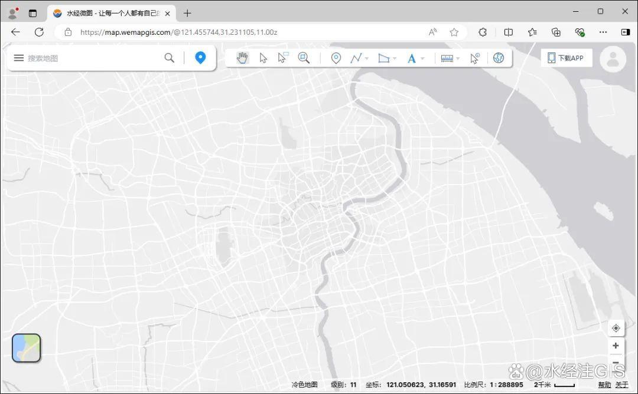
Task: Open the globe map source selector
Action: click(x=499, y=58)
